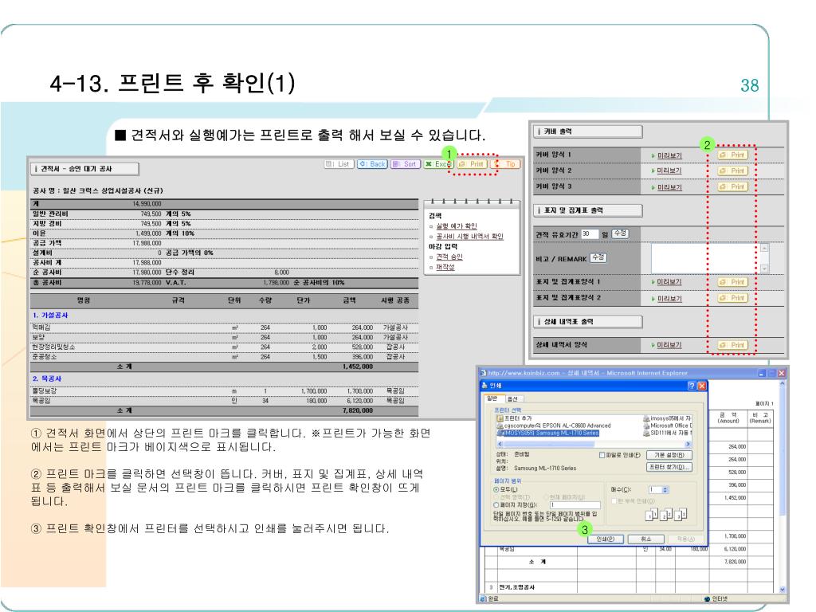Click the List toolbar button
The width and height of the screenshot is (816, 612).
point(339,164)
